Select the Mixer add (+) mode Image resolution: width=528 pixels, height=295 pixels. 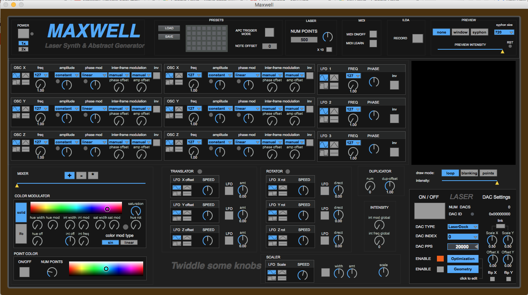click(x=69, y=176)
